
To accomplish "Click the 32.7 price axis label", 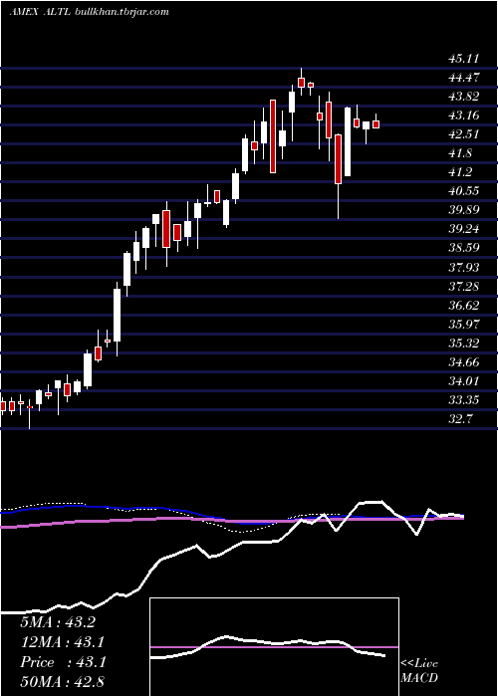I will pos(460,419).
